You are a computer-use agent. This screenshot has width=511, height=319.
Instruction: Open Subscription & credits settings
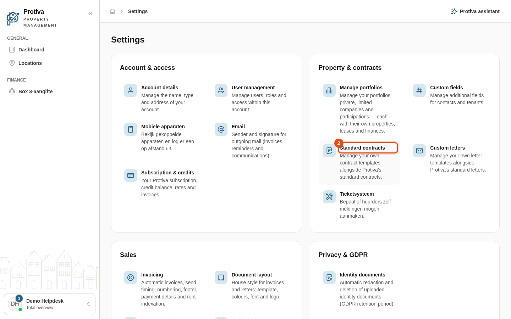tap(167, 173)
